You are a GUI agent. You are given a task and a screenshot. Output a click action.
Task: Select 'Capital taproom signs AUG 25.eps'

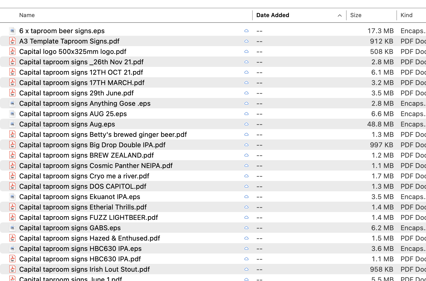point(73,114)
